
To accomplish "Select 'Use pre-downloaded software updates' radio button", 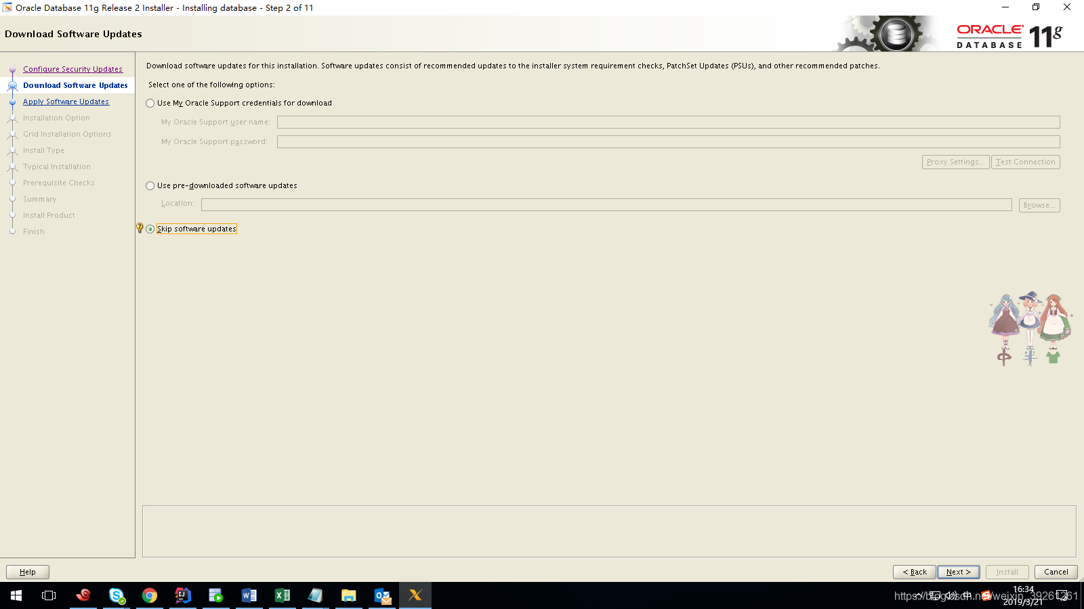I will (150, 186).
